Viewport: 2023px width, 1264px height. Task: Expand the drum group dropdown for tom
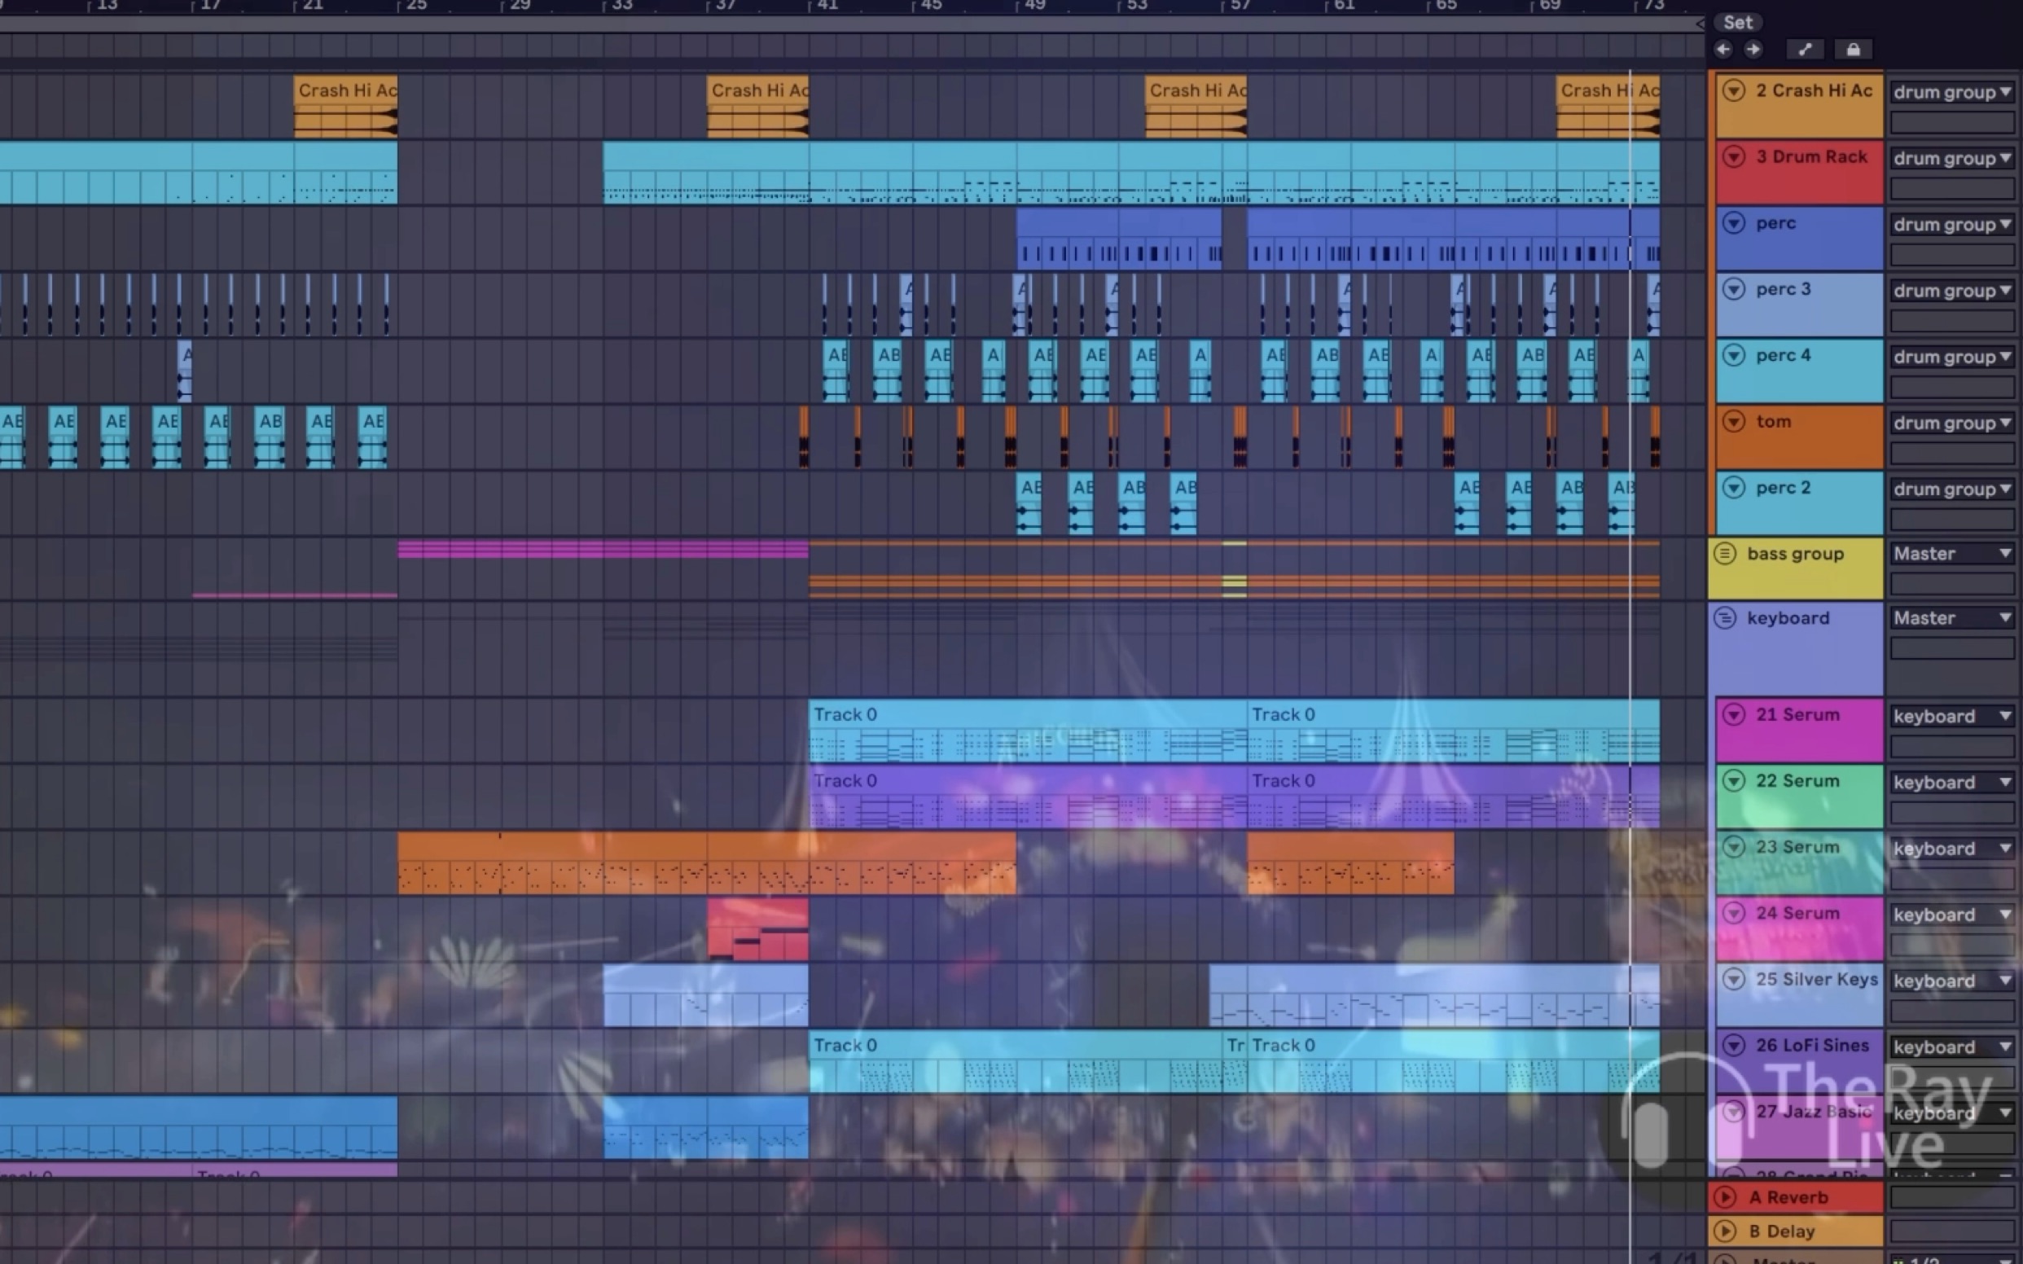tap(2006, 421)
